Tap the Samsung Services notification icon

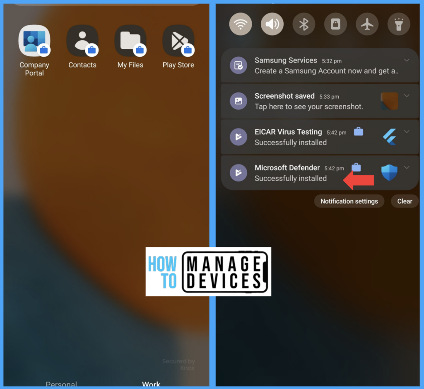(238, 65)
